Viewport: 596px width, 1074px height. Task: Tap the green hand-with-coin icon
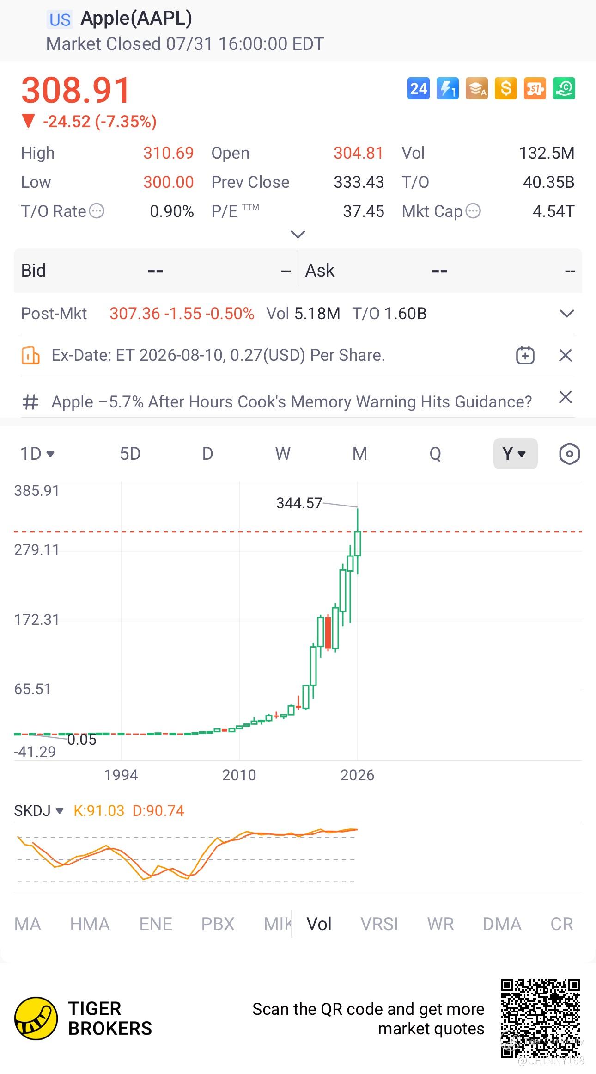(x=564, y=88)
